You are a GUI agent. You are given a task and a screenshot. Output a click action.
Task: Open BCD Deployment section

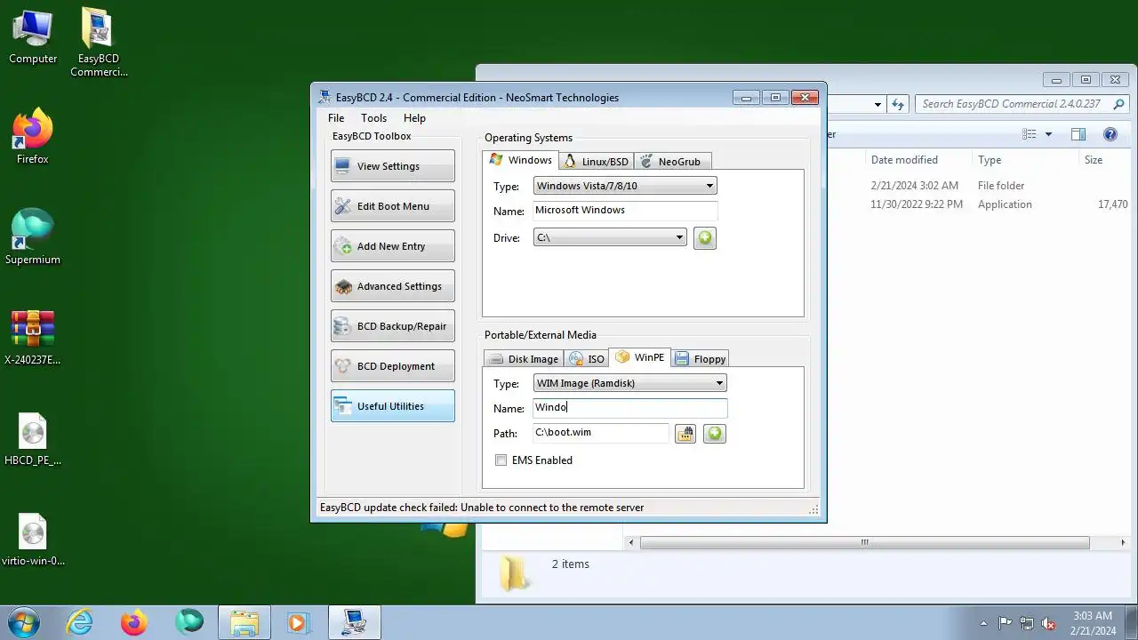tap(392, 366)
